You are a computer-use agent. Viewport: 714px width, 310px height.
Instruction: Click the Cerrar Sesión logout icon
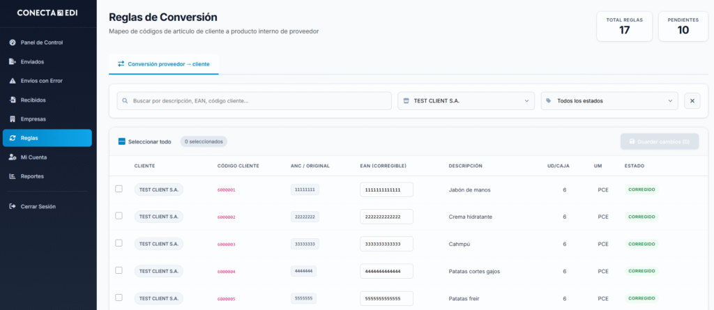(13, 206)
